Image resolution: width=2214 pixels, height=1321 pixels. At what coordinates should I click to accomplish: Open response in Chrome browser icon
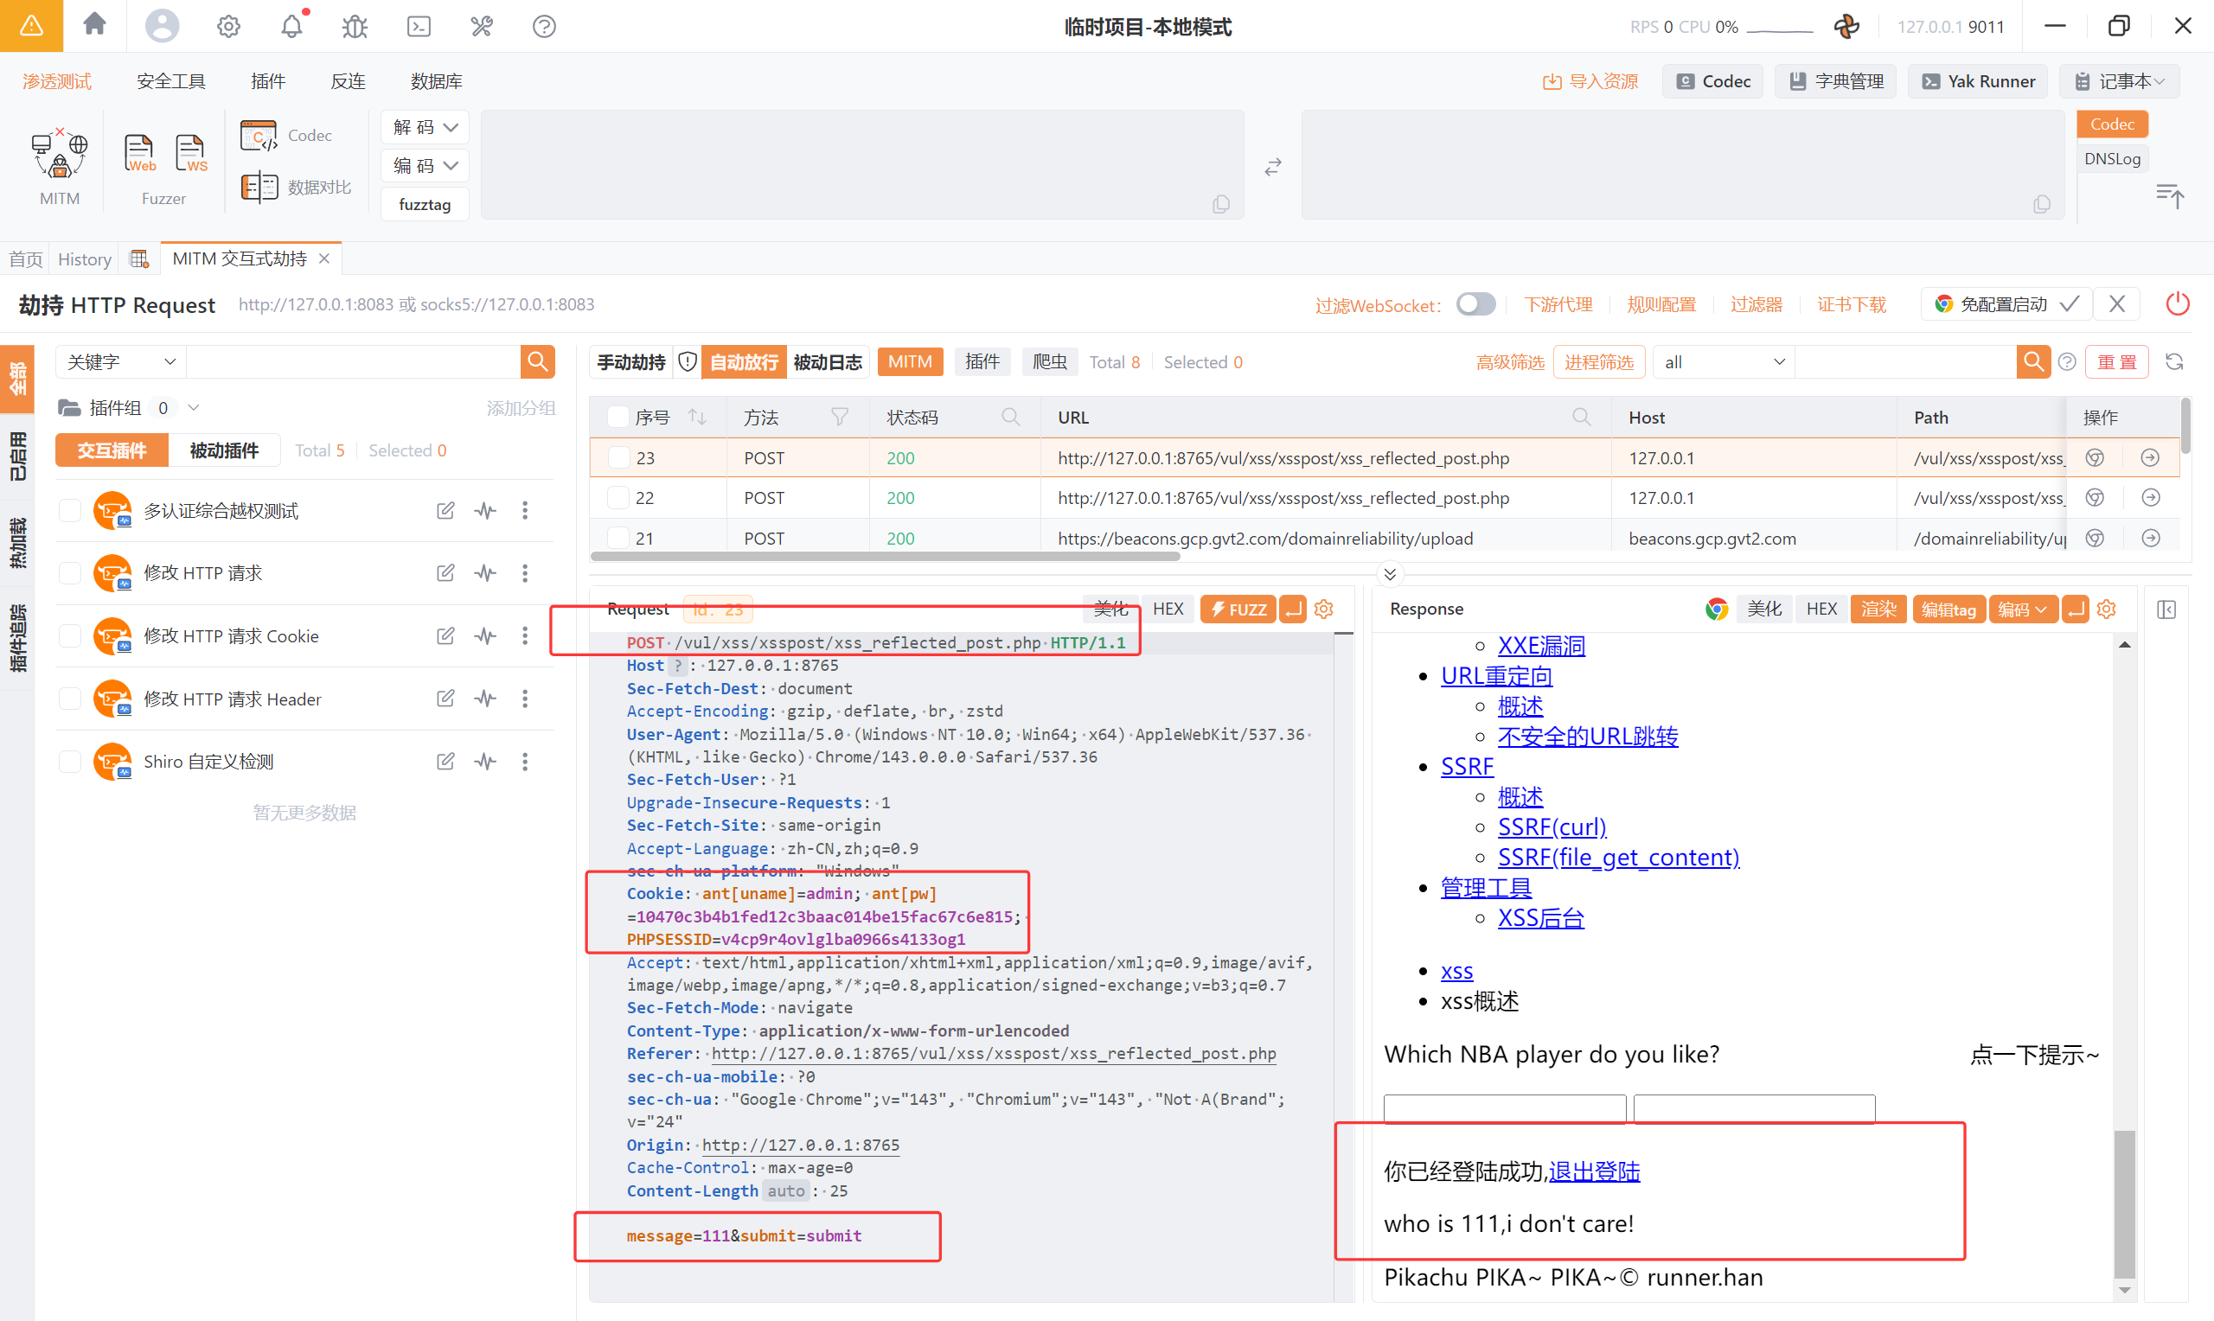click(x=1716, y=609)
